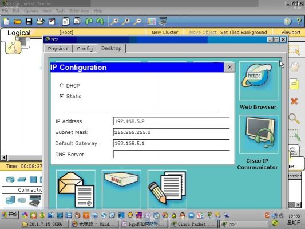Click the Undo green arrow icon

coord(89,21)
